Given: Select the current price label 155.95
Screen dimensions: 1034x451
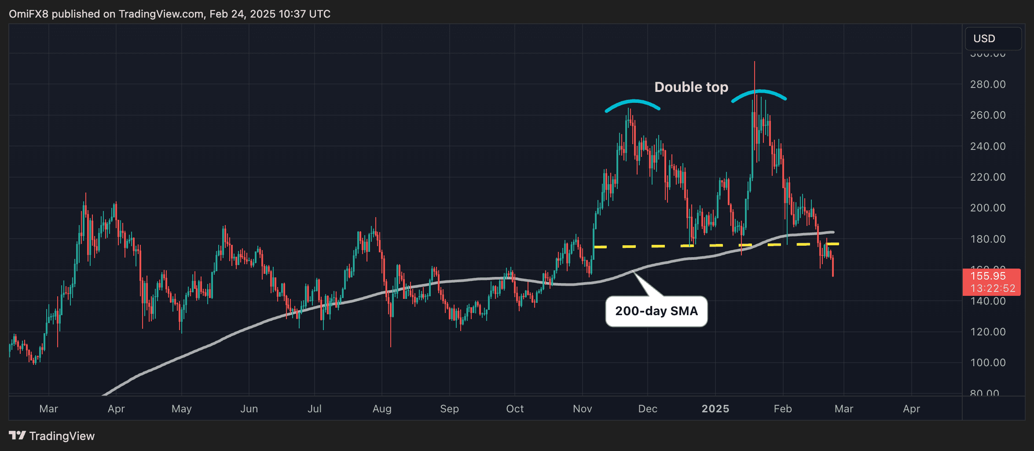Looking at the screenshot, I should tap(988, 276).
